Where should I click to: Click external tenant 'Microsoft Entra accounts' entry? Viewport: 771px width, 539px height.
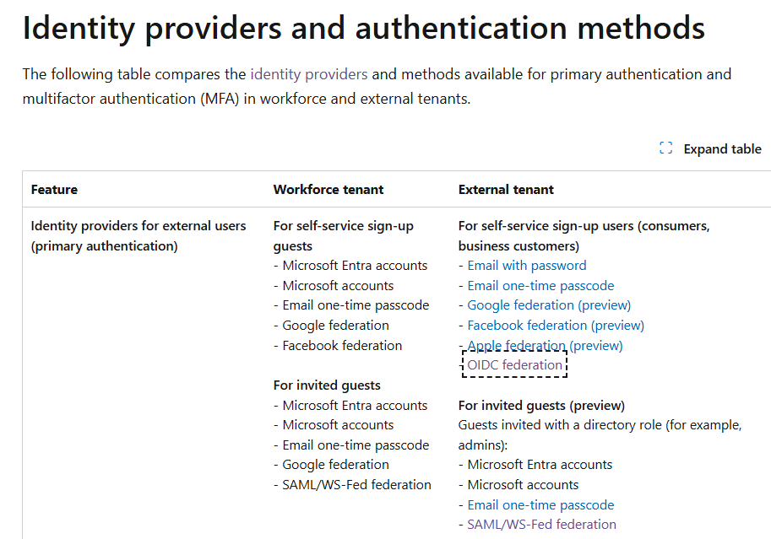point(540,464)
